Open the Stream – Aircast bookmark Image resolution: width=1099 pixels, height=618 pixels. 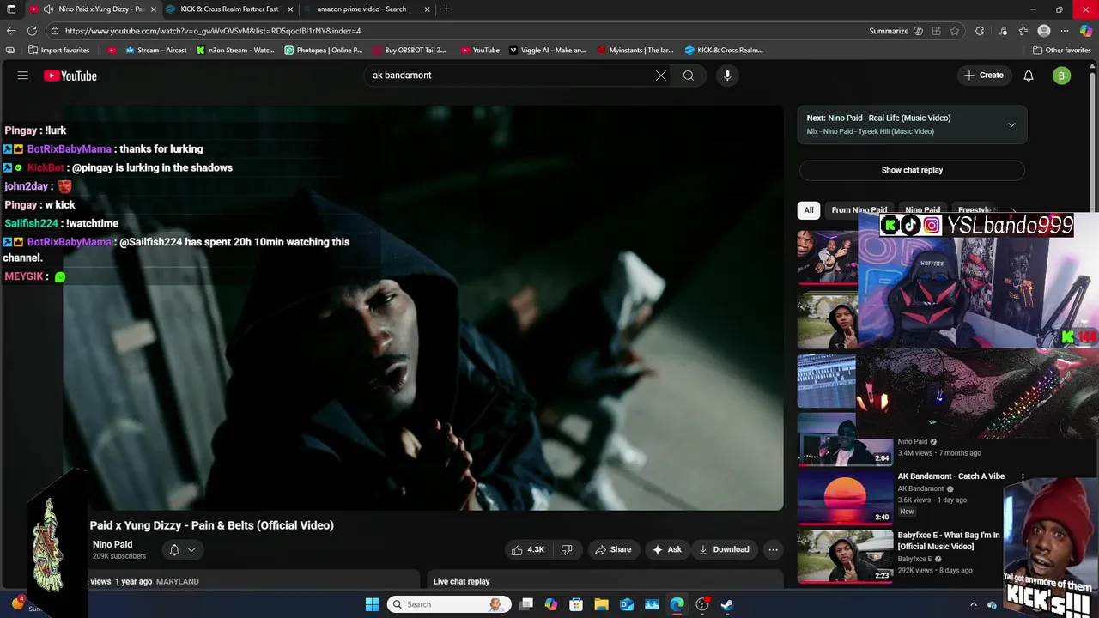(x=156, y=51)
